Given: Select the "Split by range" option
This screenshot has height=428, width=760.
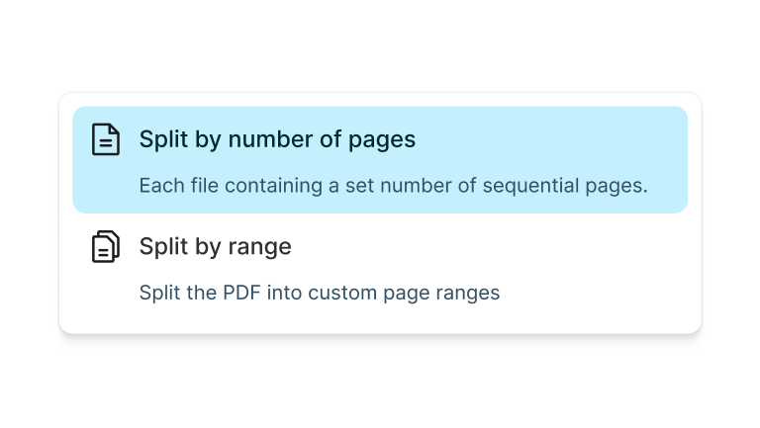Looking at the screenshot, I should (380, 267).
